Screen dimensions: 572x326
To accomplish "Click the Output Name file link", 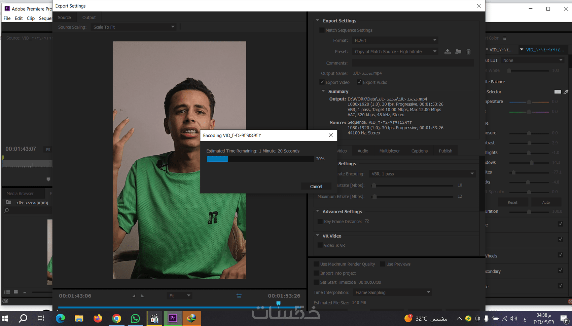I will click(x=367, y=73).
